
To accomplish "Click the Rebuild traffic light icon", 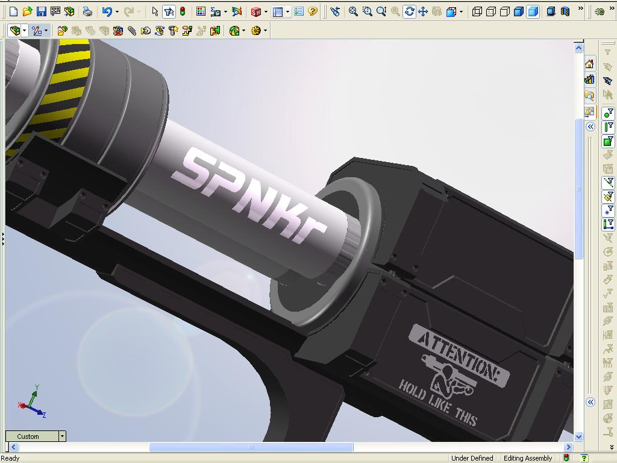I will coord(183,11).
